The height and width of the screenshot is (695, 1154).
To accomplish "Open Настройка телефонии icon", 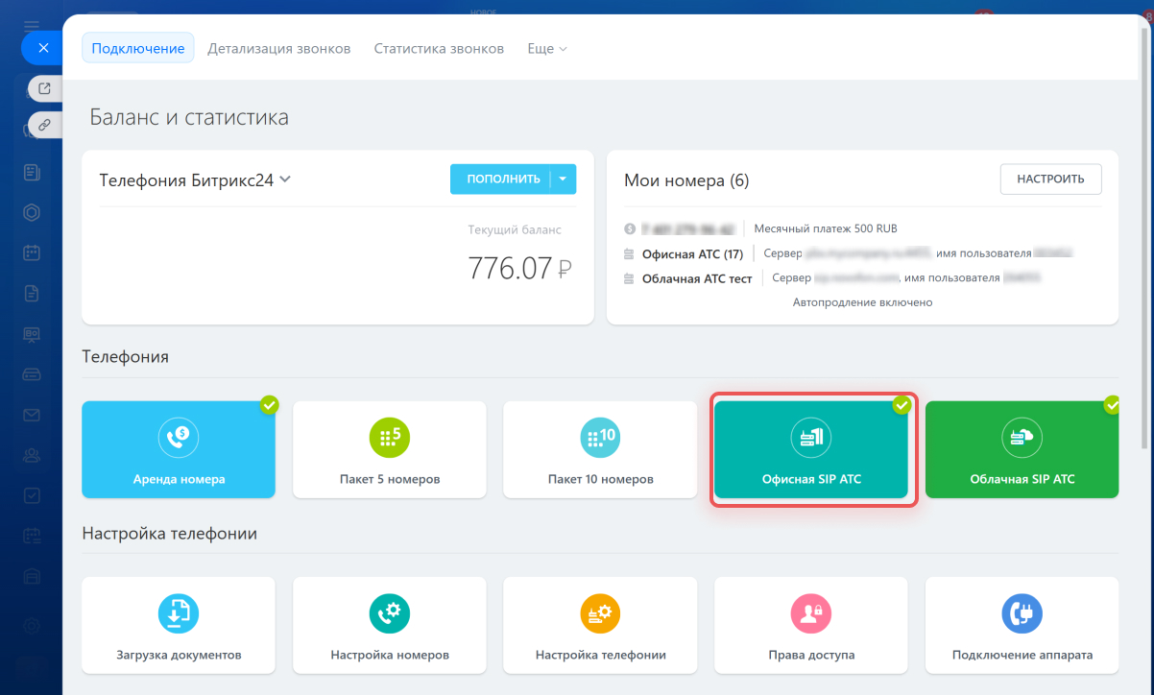I will (600, 613).
